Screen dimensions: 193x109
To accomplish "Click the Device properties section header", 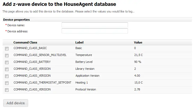I will [16, 20].
